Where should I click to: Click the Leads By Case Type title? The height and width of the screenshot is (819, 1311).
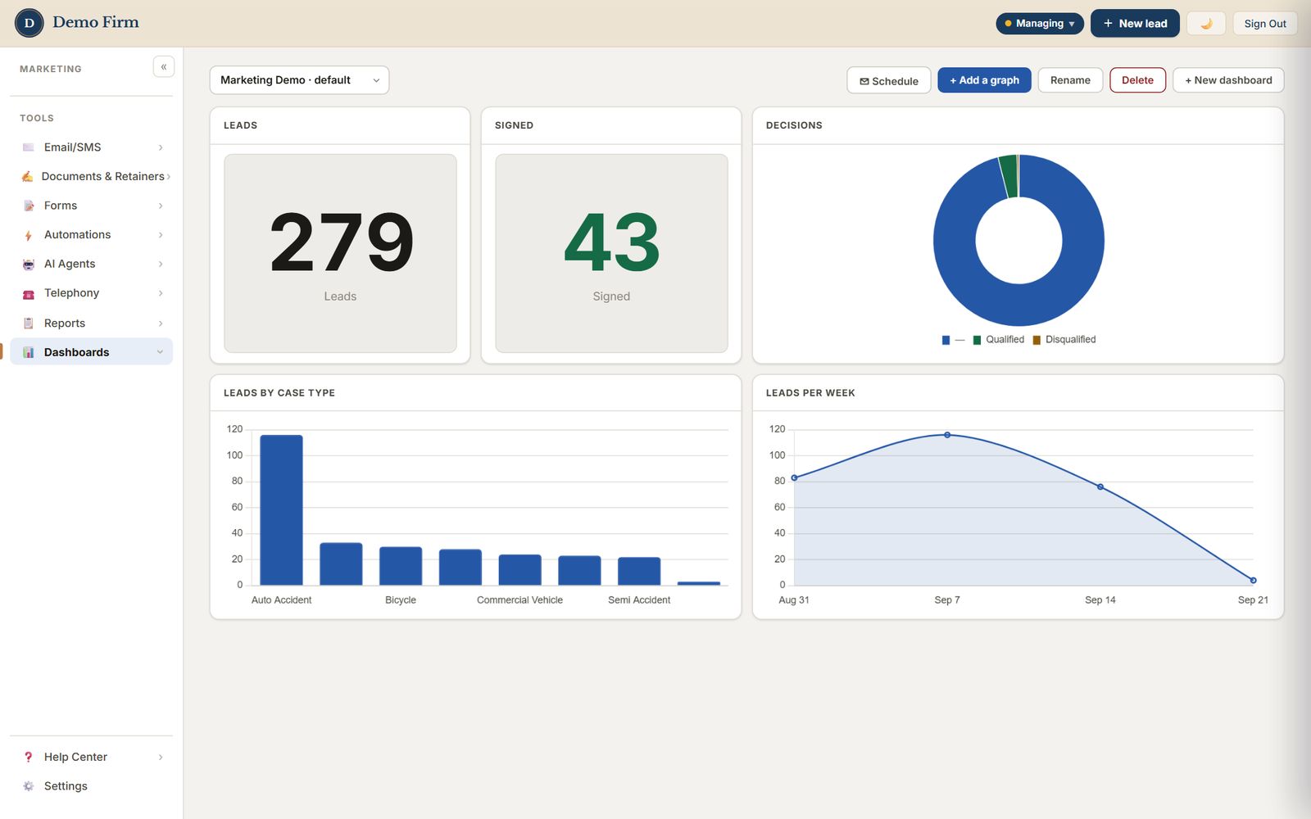click(x=279, y=393)
